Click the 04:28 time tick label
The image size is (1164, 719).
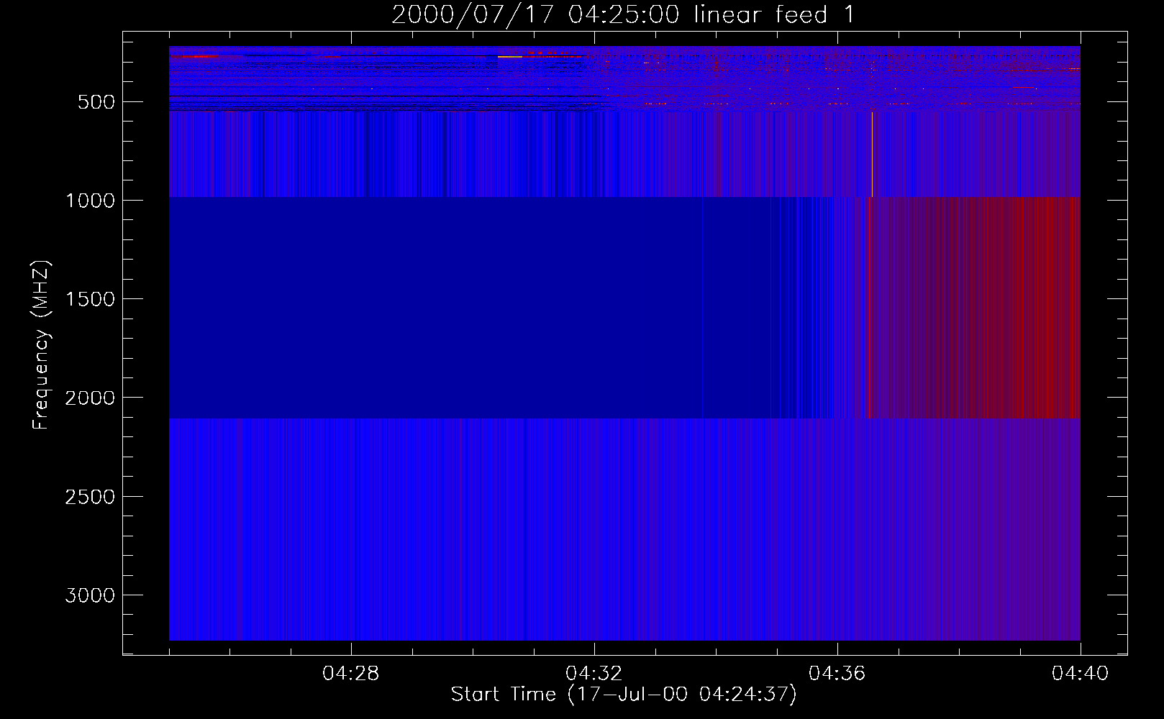351,674
